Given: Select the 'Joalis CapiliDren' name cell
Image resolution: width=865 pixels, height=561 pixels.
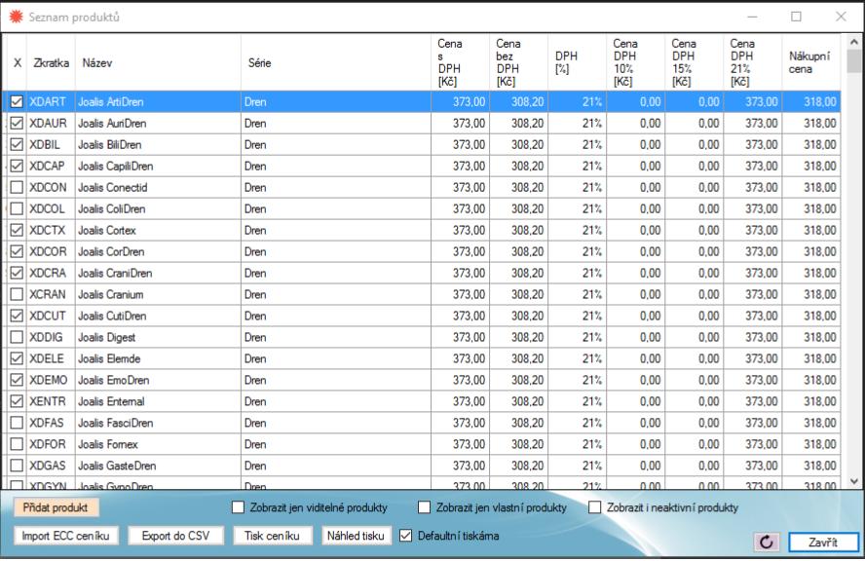Looking at the screenshot, I should tap(158, 166).
